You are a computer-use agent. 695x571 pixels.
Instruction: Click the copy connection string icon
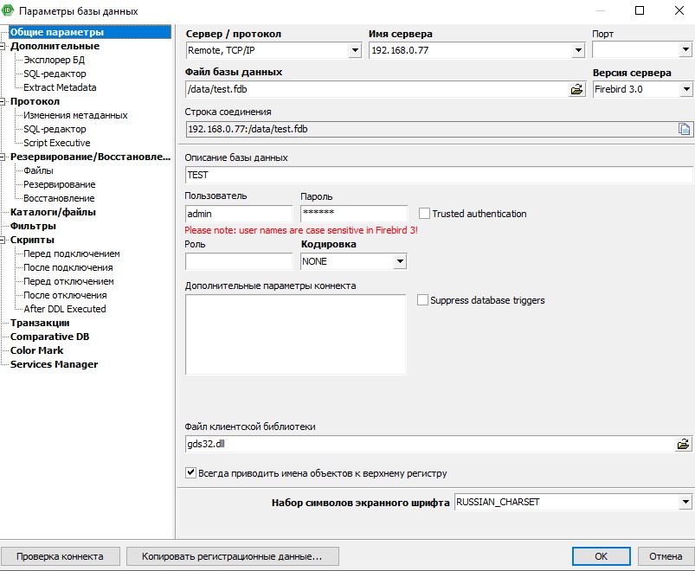[684, 129]
